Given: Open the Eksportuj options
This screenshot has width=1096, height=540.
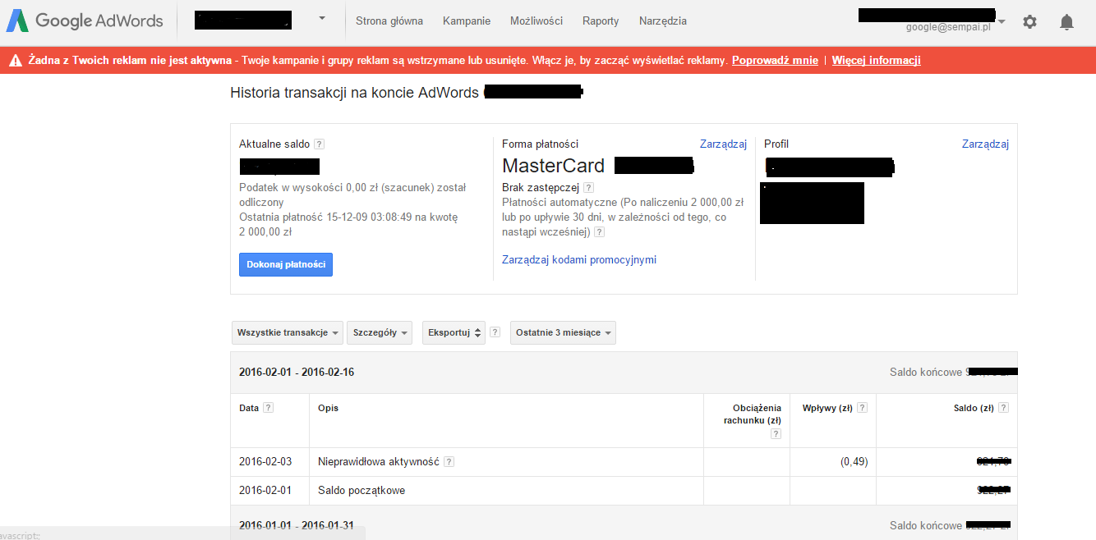Looking at the screenshot, I should (454, 332).
